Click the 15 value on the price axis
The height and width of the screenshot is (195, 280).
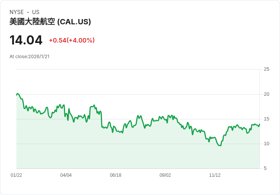pyautogui.click(x=266, y=119)
